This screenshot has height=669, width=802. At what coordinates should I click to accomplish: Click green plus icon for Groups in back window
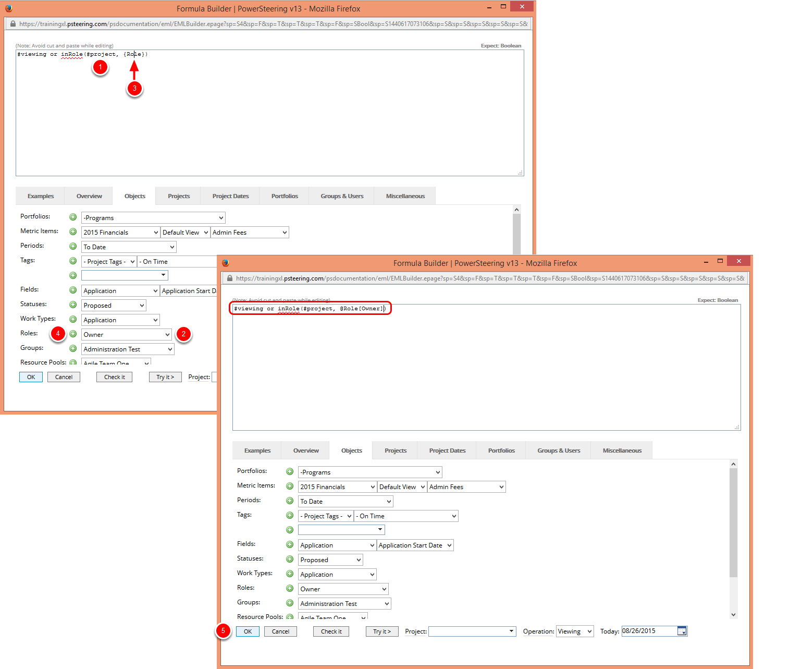coord(73,348)
